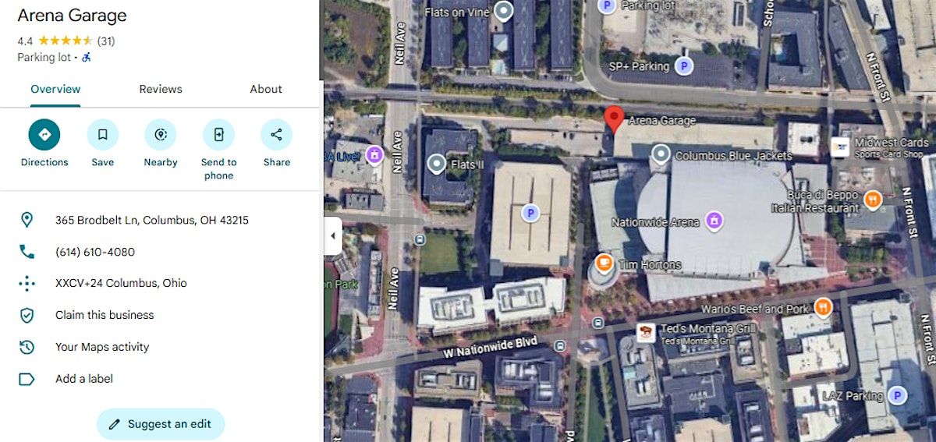The width and height of the screenshot is (936, 442).
Task: Share this place via Share icon
Action: pyautogui.click(x=276, y=135)
